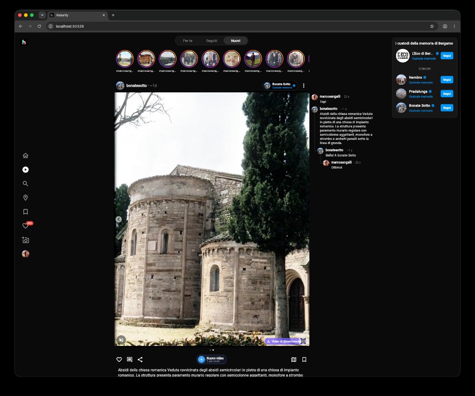This screenshot has height=396, width=475.
Task: Open the third story thumbnail
Action: [x=167, y=59]
